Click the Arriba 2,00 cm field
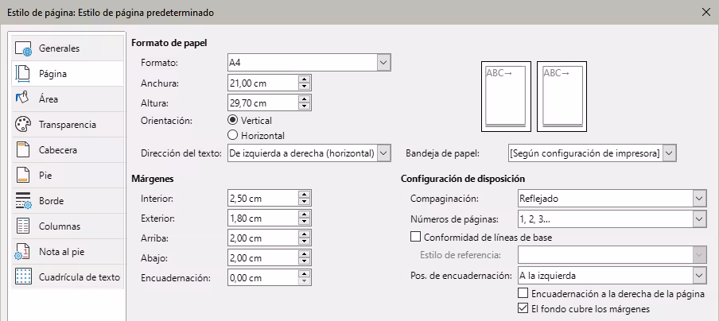This screenshot has height=321, width=719. coord(262,238)
